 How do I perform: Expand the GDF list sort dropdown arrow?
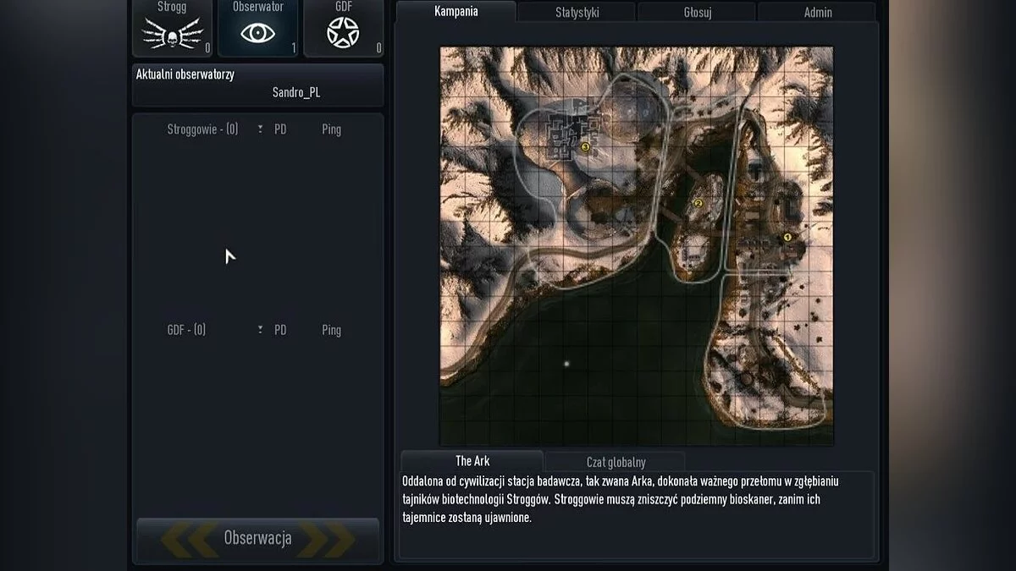(260, 330)
